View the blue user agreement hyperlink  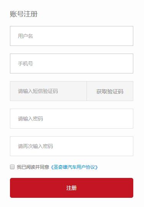[x=74, y=167]
